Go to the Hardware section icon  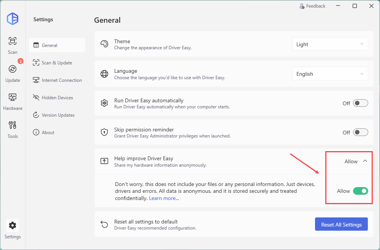click(13, 97)
